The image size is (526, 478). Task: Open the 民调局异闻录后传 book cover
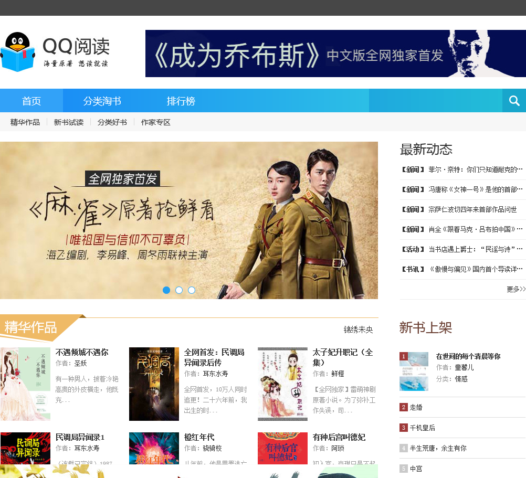tap(154, 384)
